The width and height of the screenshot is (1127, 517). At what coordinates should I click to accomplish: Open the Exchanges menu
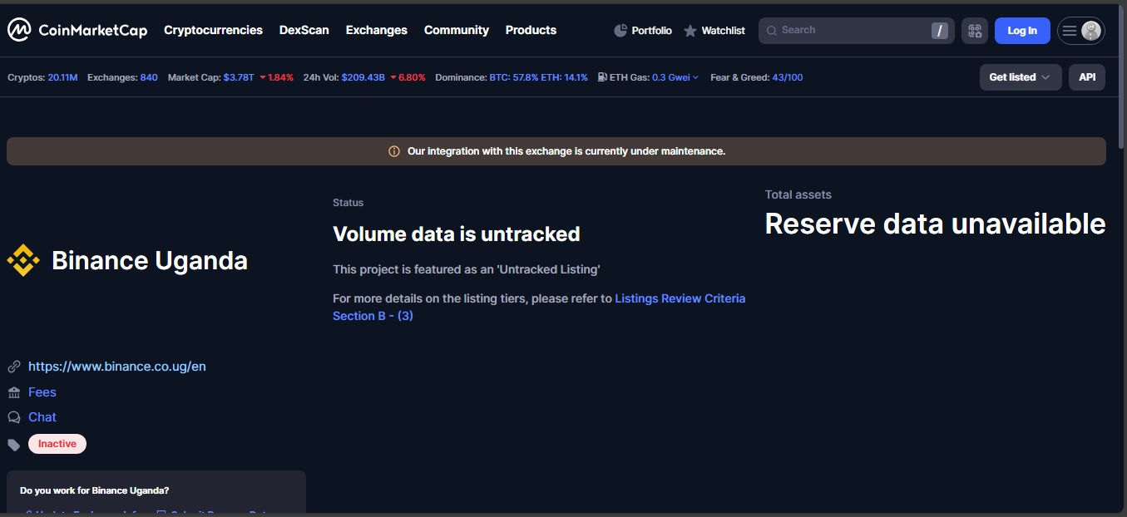[x=376, y=30]
